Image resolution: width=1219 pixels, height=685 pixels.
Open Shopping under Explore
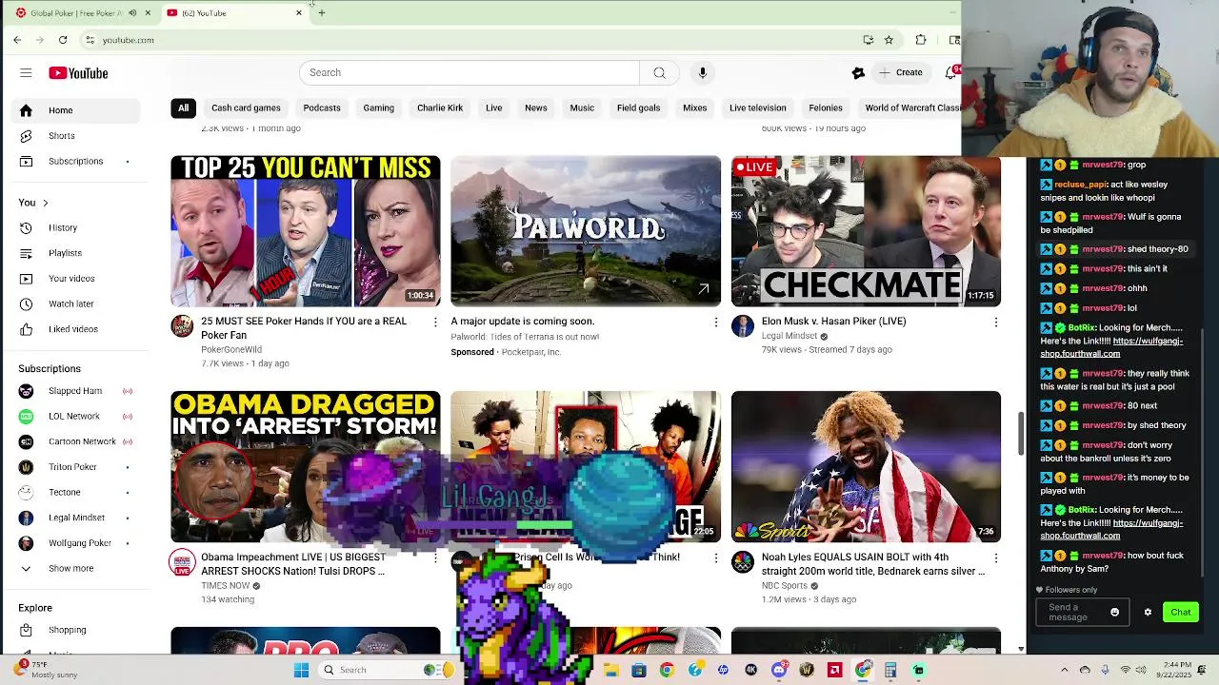pyautogui.click(x=73, y=630)
